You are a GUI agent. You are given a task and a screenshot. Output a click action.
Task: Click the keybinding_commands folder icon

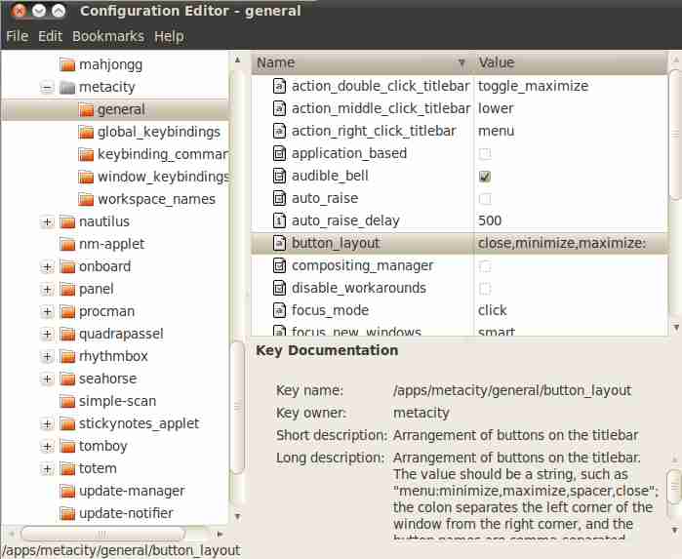pyautogui.click(x=86, y=154)
